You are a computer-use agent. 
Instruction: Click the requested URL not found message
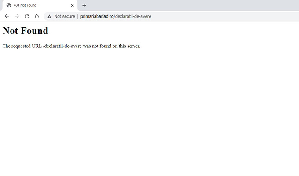(71, 46)
